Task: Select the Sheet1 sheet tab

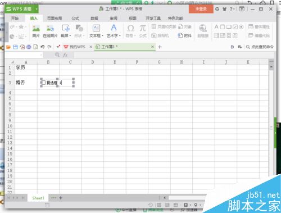Action: coord(38,198)
